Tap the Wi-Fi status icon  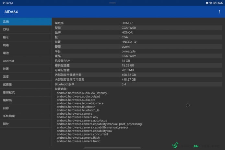210,3
